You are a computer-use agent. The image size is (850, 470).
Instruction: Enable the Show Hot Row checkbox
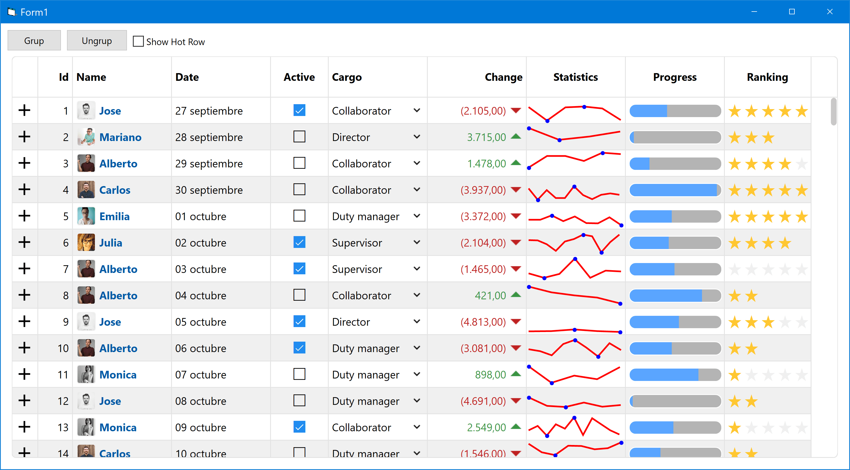[138, 42]
